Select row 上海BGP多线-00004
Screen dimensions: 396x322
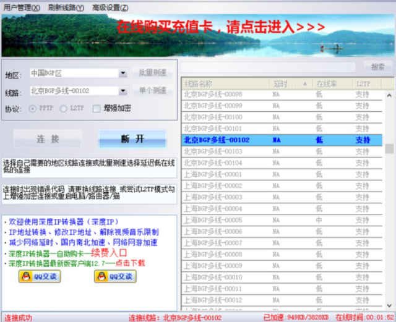click(282, 209)
